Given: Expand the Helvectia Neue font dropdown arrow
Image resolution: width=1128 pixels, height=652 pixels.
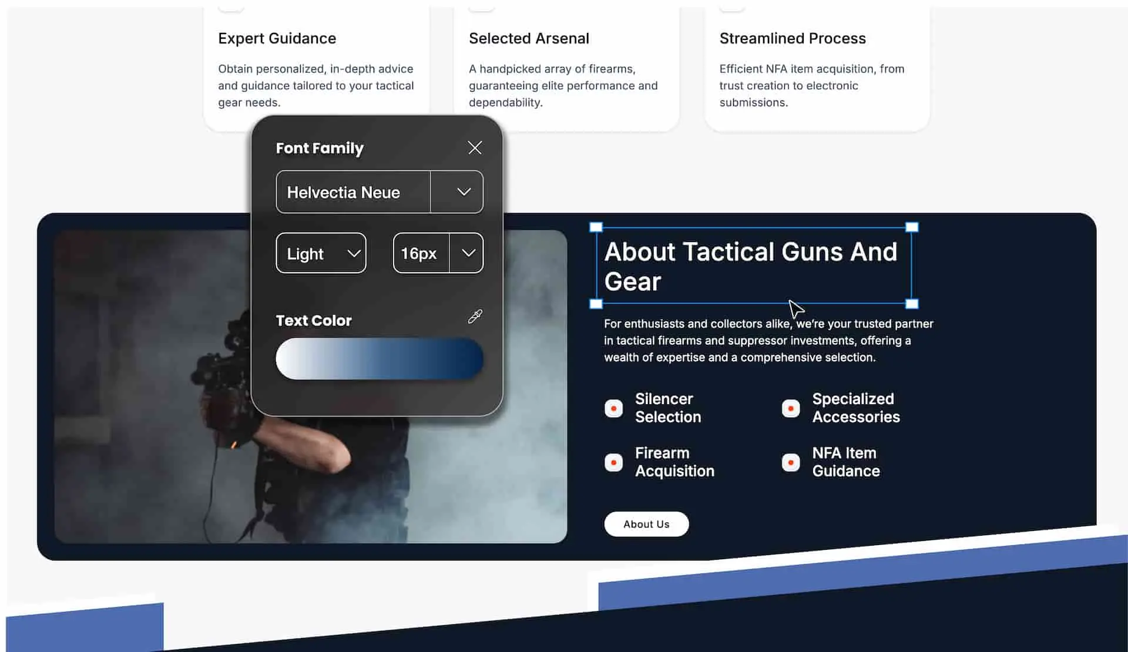Looking at the screenshot, I should point(464,192).
